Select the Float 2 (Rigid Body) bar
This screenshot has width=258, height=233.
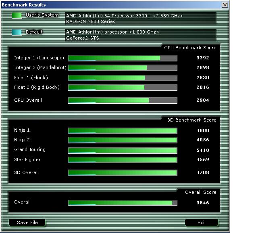123,87
